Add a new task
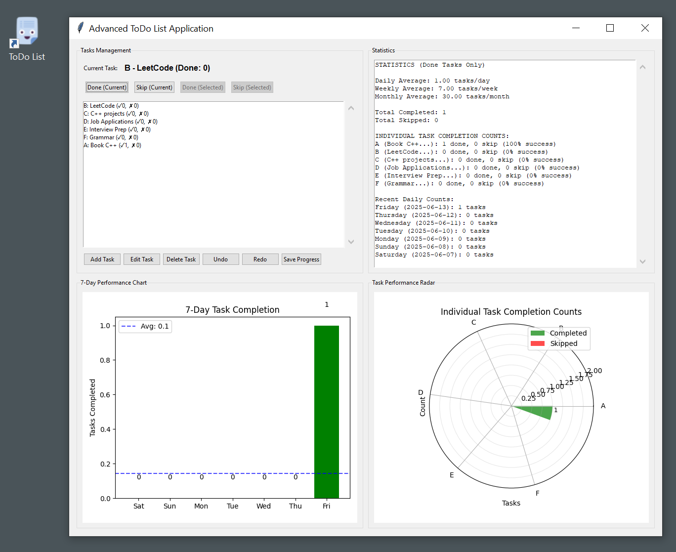 (102, 259)
